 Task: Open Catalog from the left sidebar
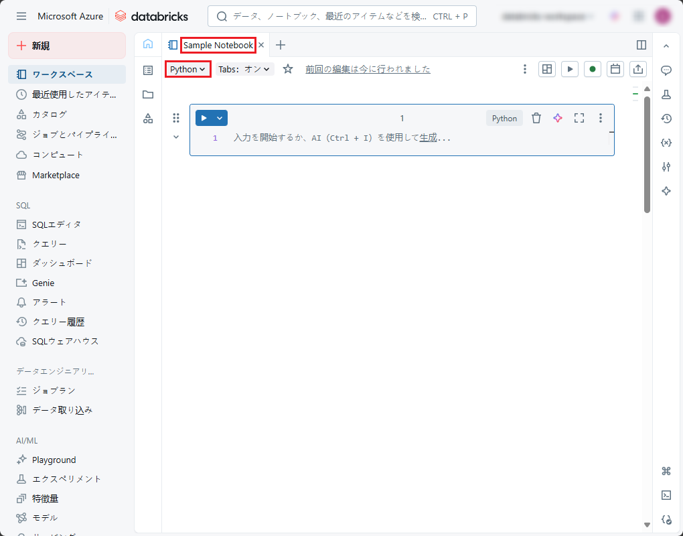point(50,115)
